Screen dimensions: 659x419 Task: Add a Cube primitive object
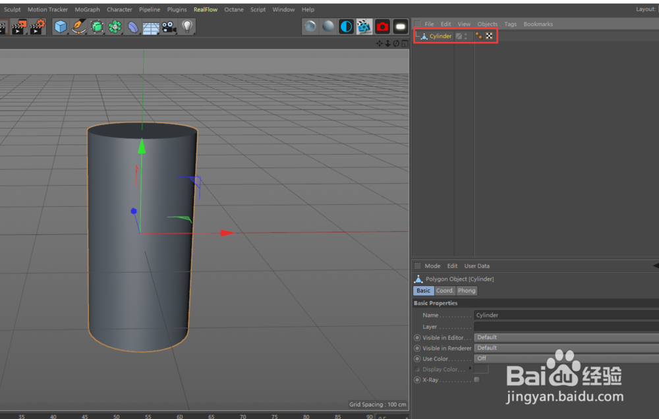point(61,27)
